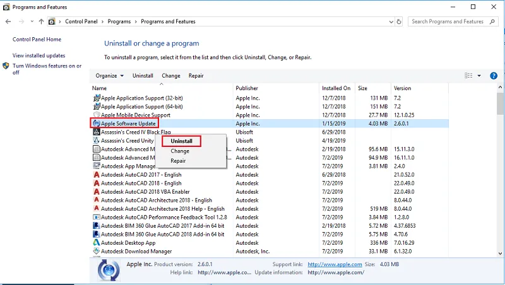Viewport: 505px width, 285px height.
Task: Click the change view icon in toolbar
Action: (x=468, y=76)
